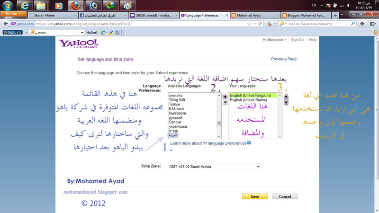
Task: Click the add-language right arrow button
Action: (x=225, y=97)
